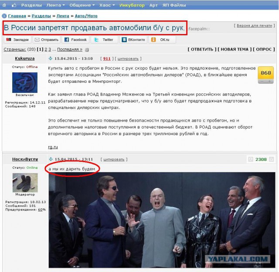Viewport: 279px width, 272px height.
Task: Expand the Лента dropdown menu
Action: pos(55,5)
